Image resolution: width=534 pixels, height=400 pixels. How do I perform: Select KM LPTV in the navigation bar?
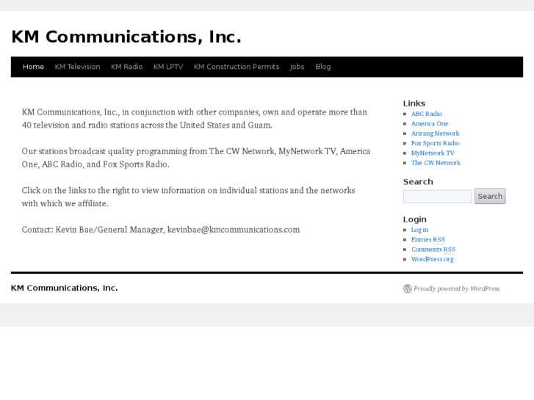click(168, 67)
